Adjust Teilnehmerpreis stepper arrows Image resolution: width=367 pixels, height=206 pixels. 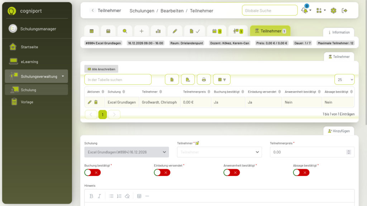348,152
